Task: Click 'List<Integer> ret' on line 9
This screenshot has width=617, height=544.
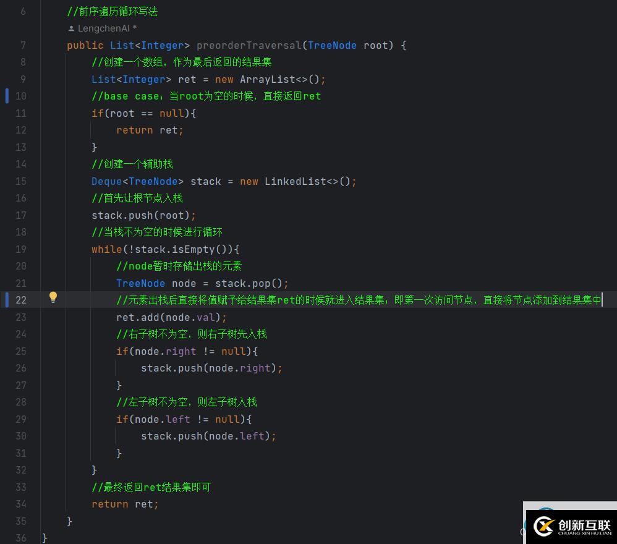Action: [x=143, y=80]
